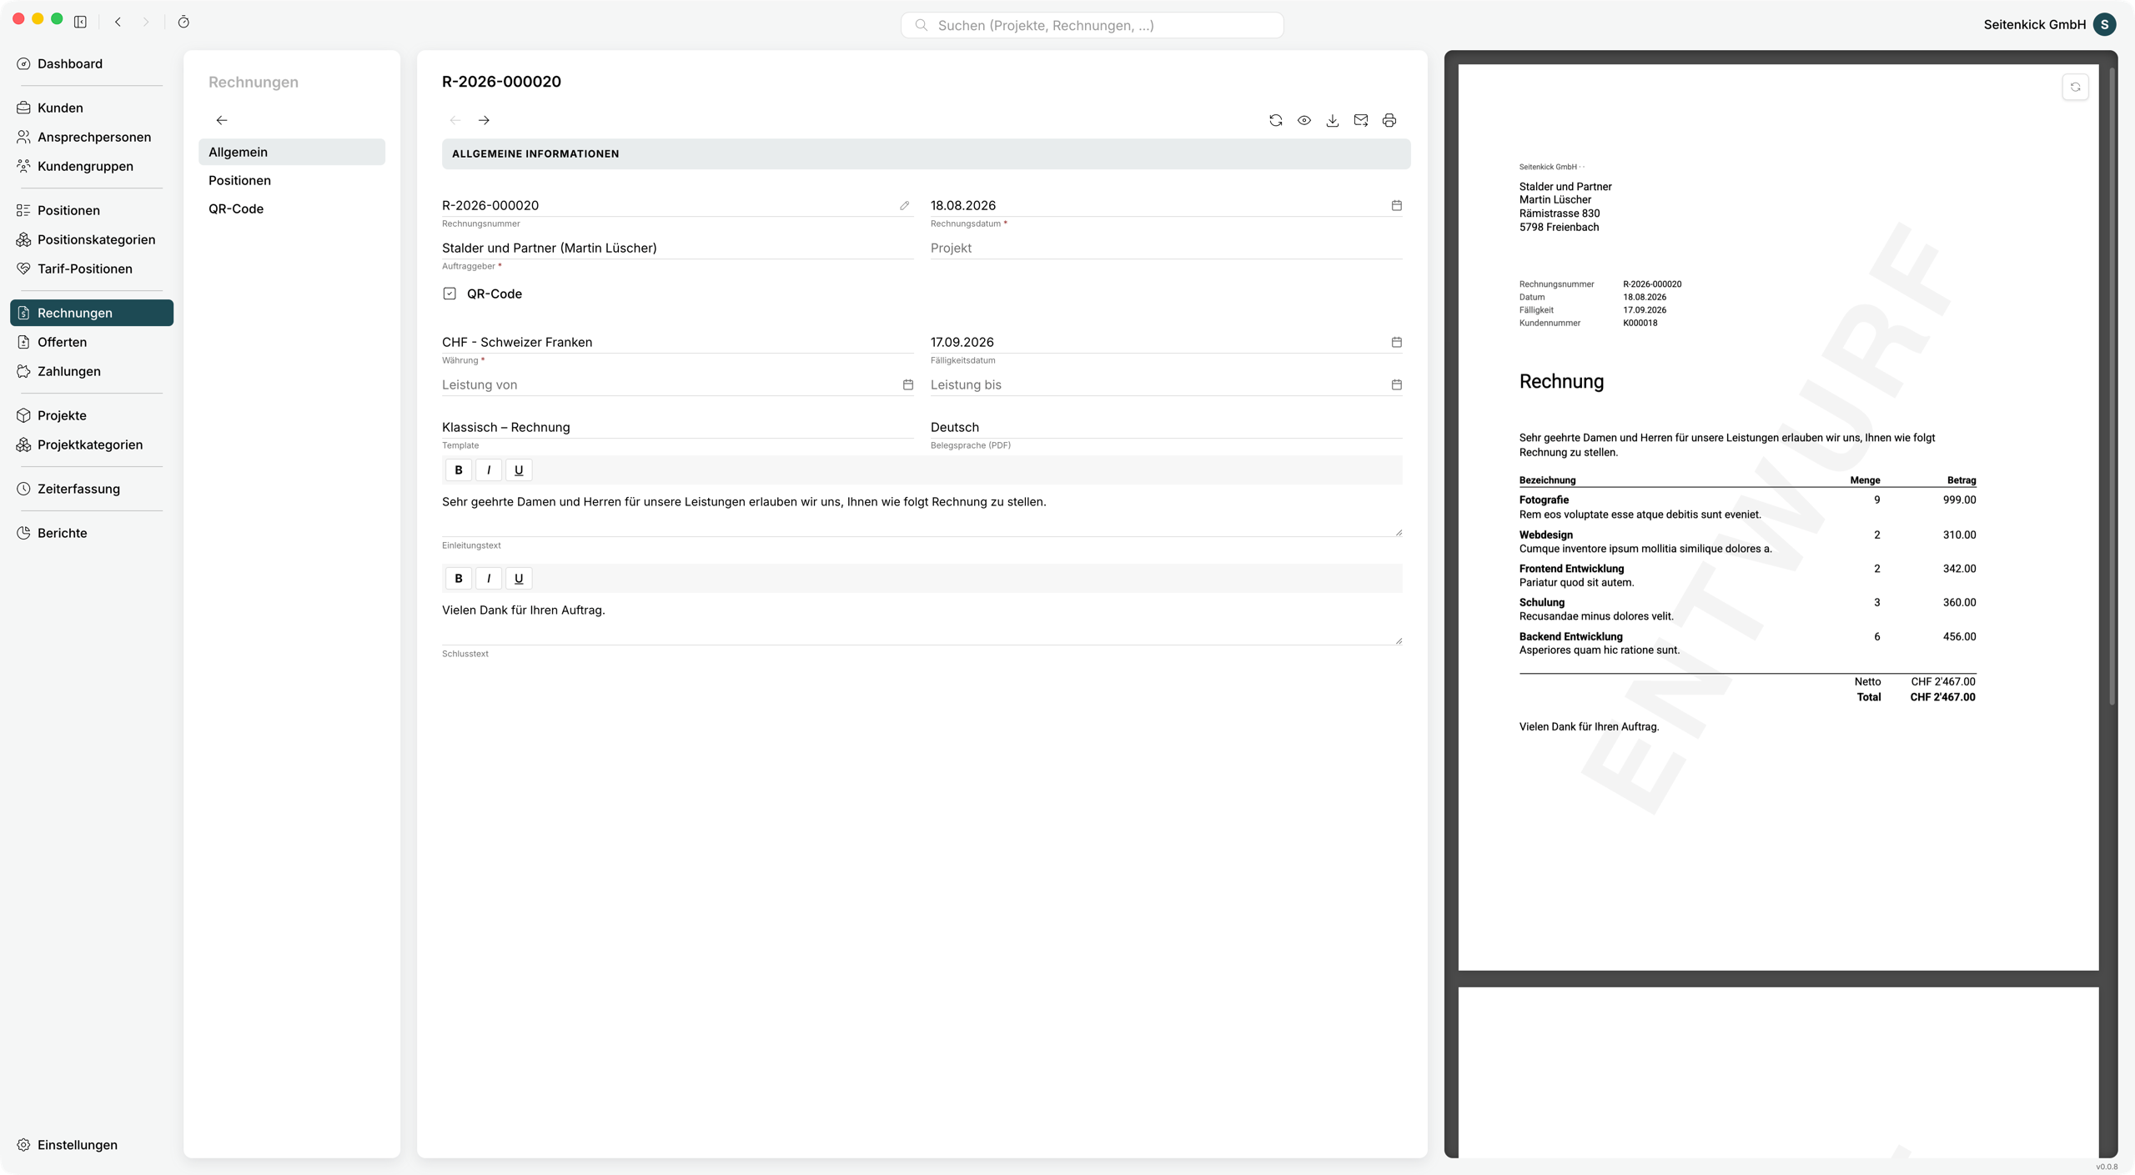Open the Währung dropdown

coord(677,342)
